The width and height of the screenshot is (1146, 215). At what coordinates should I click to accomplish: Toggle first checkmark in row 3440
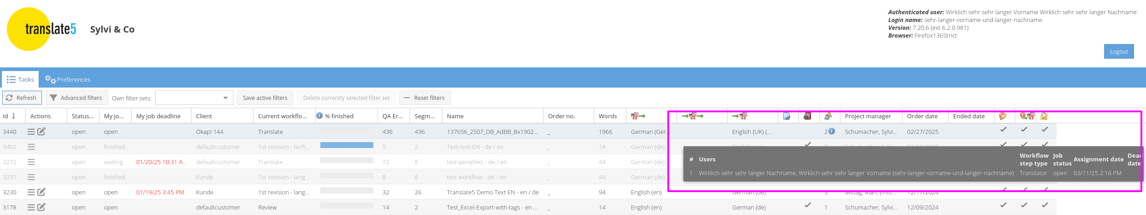click(x=1003, y=130)
